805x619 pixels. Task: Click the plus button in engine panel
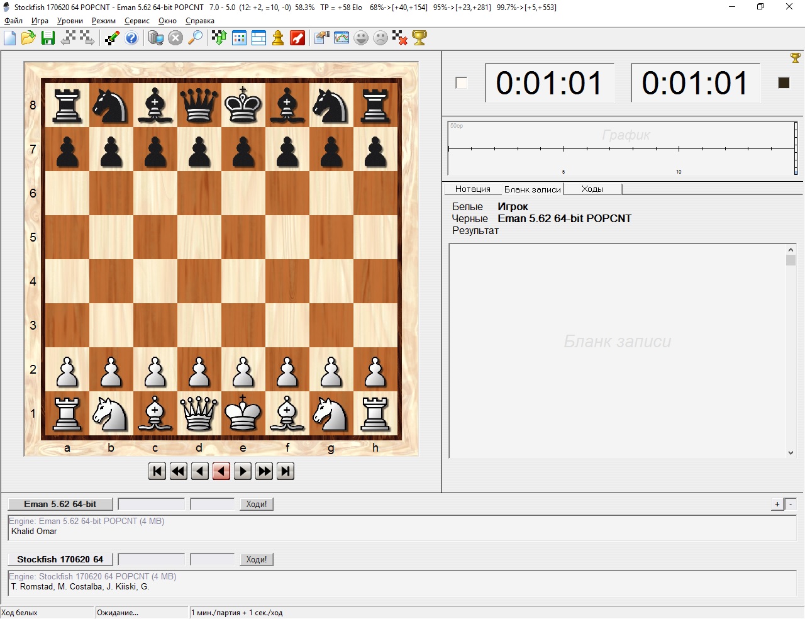coord(777,504)
